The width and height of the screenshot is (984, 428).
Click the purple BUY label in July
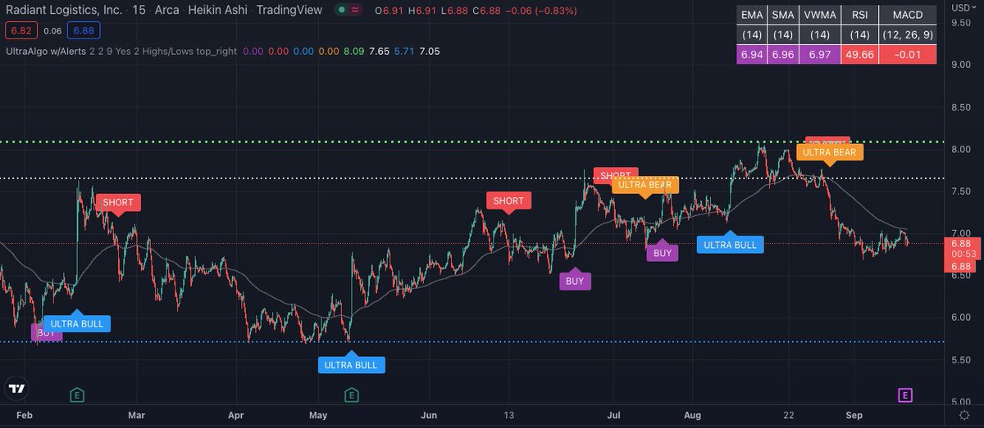click(663, 253)
